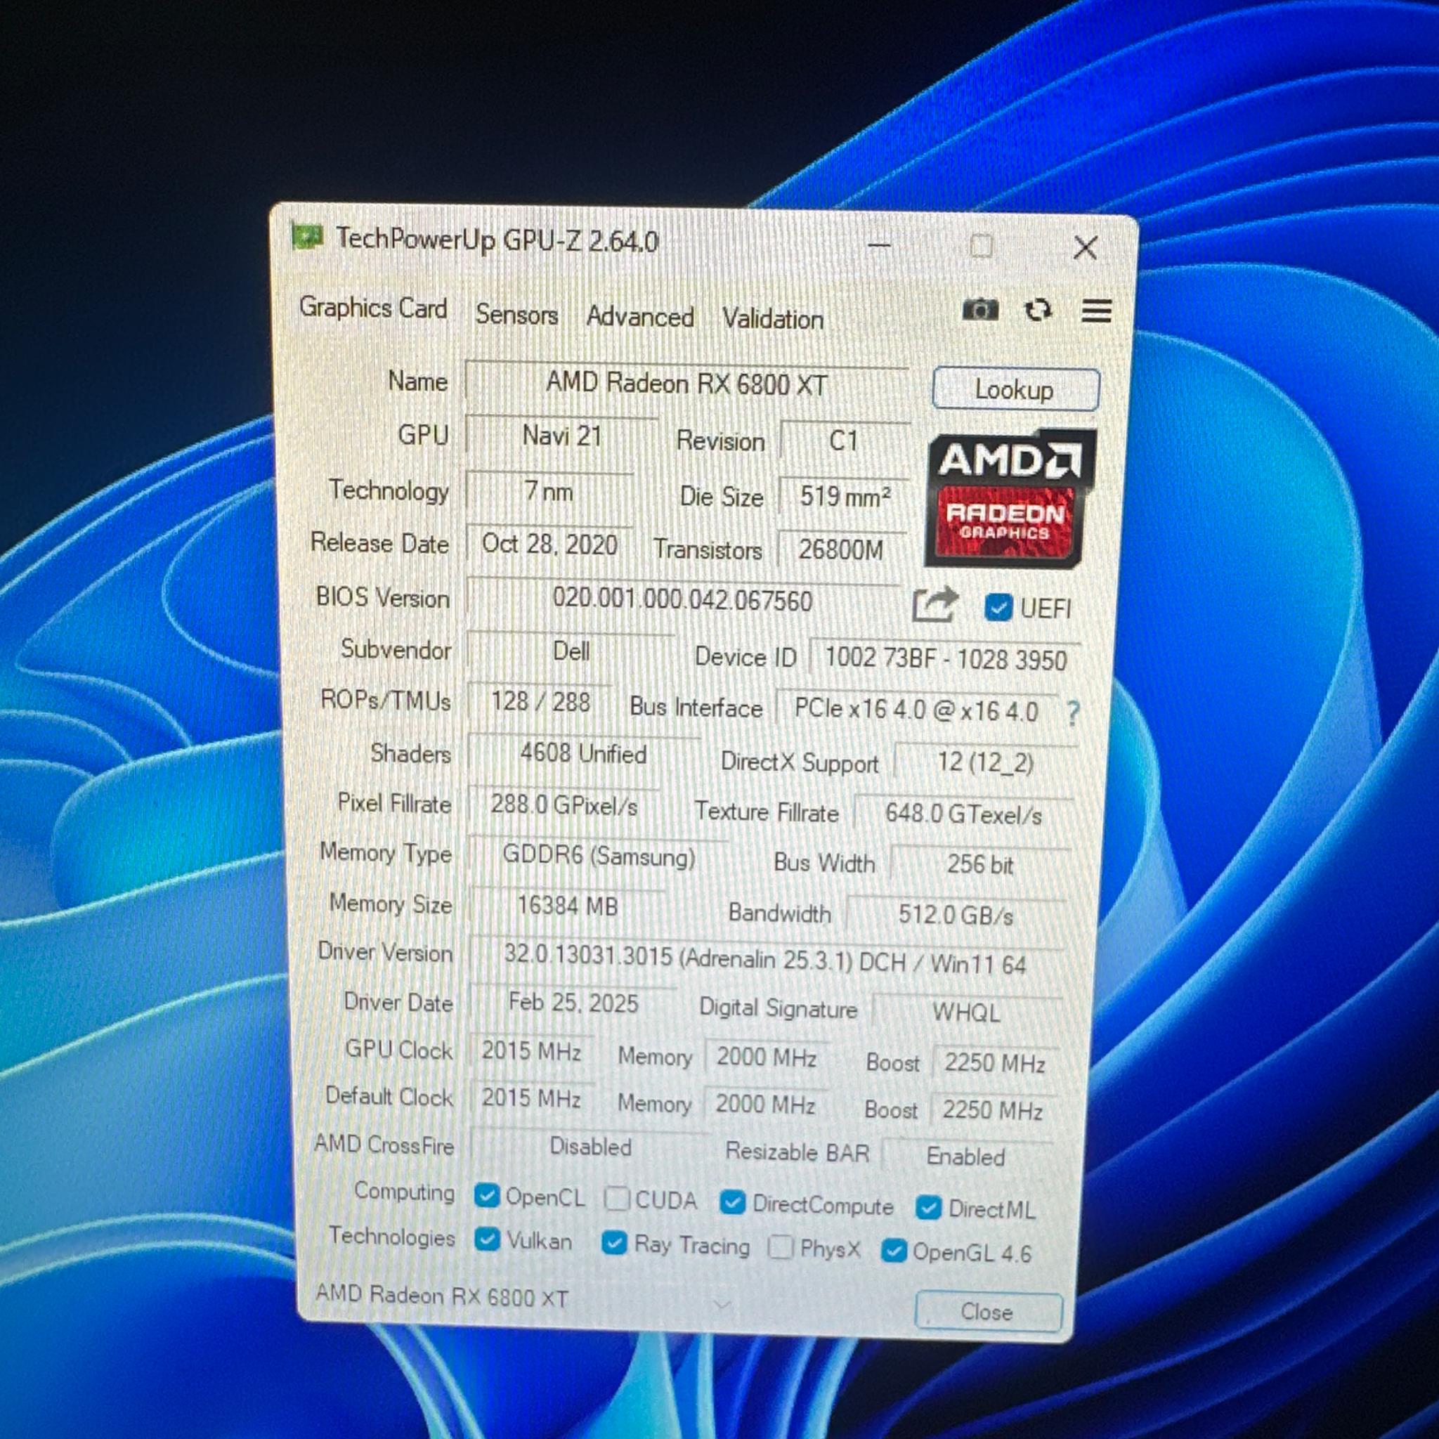Click the Bus Interface question mark icon
This screenshot has height=1439, width=1439.
pos(1072,712)
